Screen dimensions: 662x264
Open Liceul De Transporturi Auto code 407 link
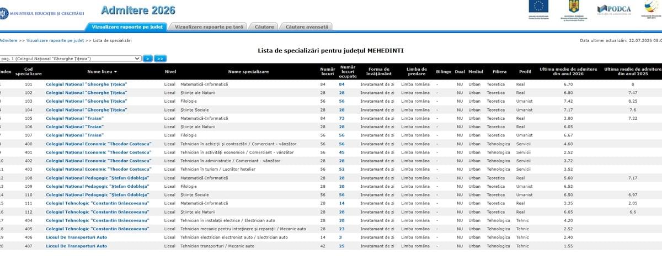pyautogui.click(x=76, y=246)
